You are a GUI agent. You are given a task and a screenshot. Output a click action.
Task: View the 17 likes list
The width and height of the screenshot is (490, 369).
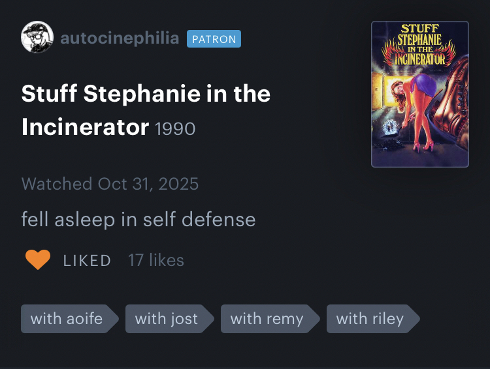tap(156, 260)
